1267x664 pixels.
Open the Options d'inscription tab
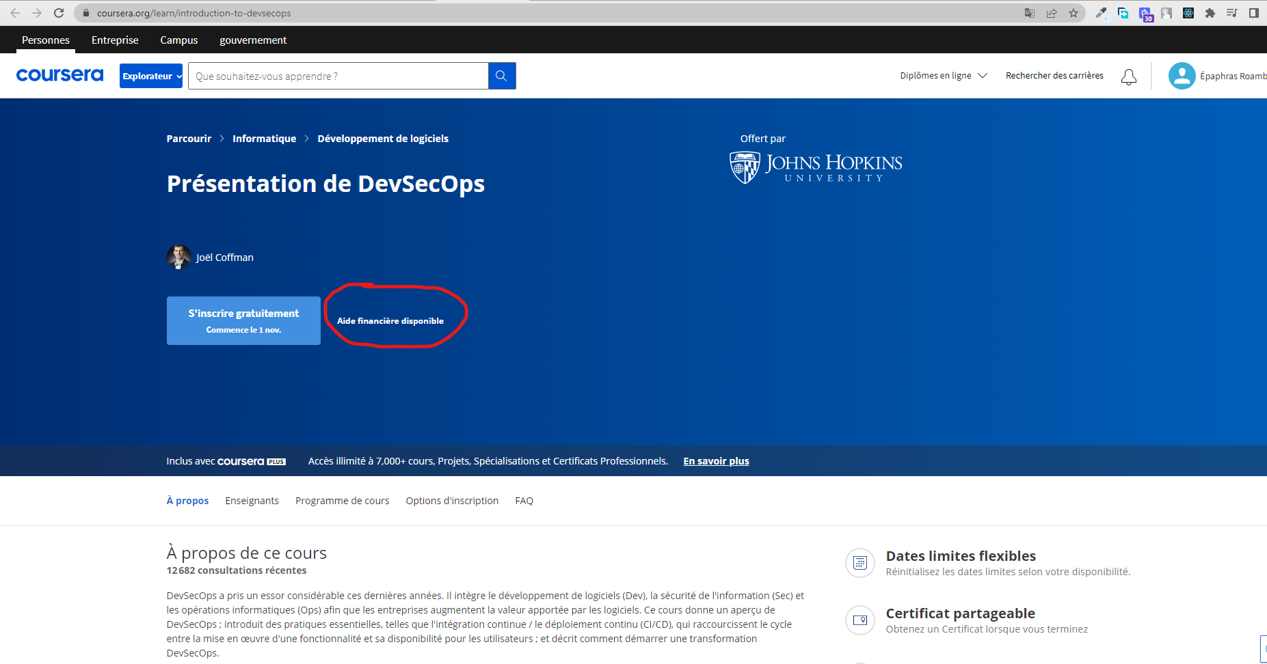click(452, 501)
